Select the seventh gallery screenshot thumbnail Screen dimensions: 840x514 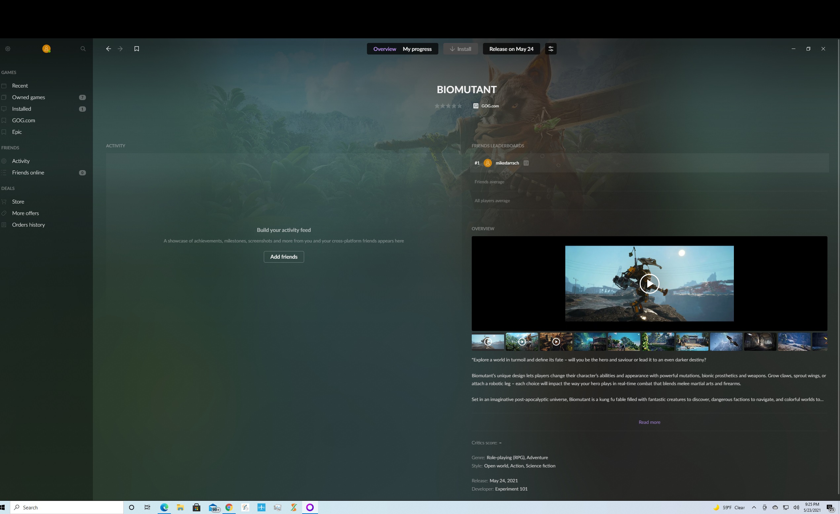(x=692, y=342)
